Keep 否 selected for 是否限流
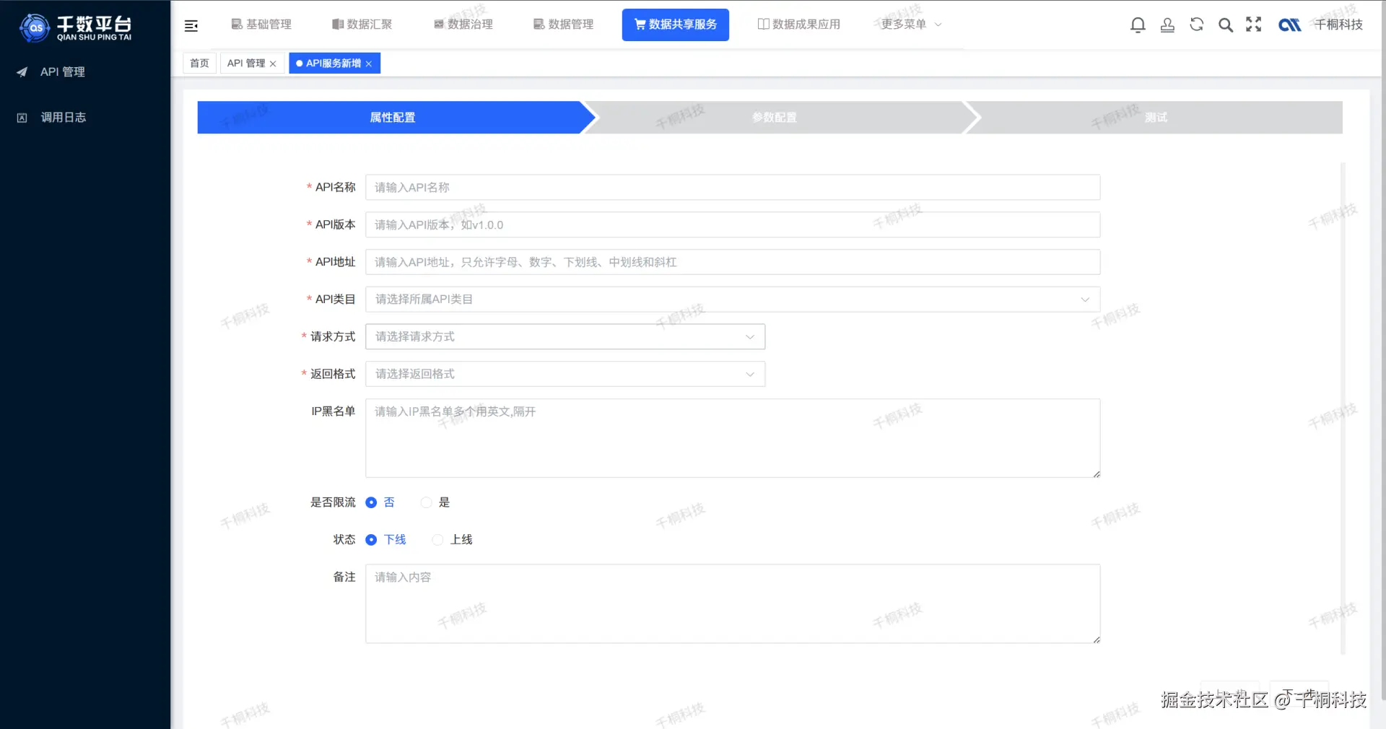 coord(372,502)
